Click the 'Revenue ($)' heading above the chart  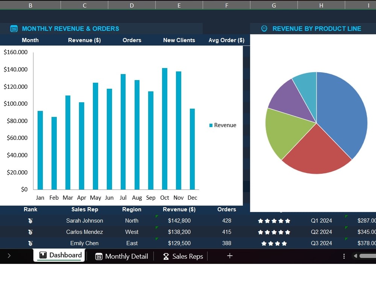tap(84, 40)
